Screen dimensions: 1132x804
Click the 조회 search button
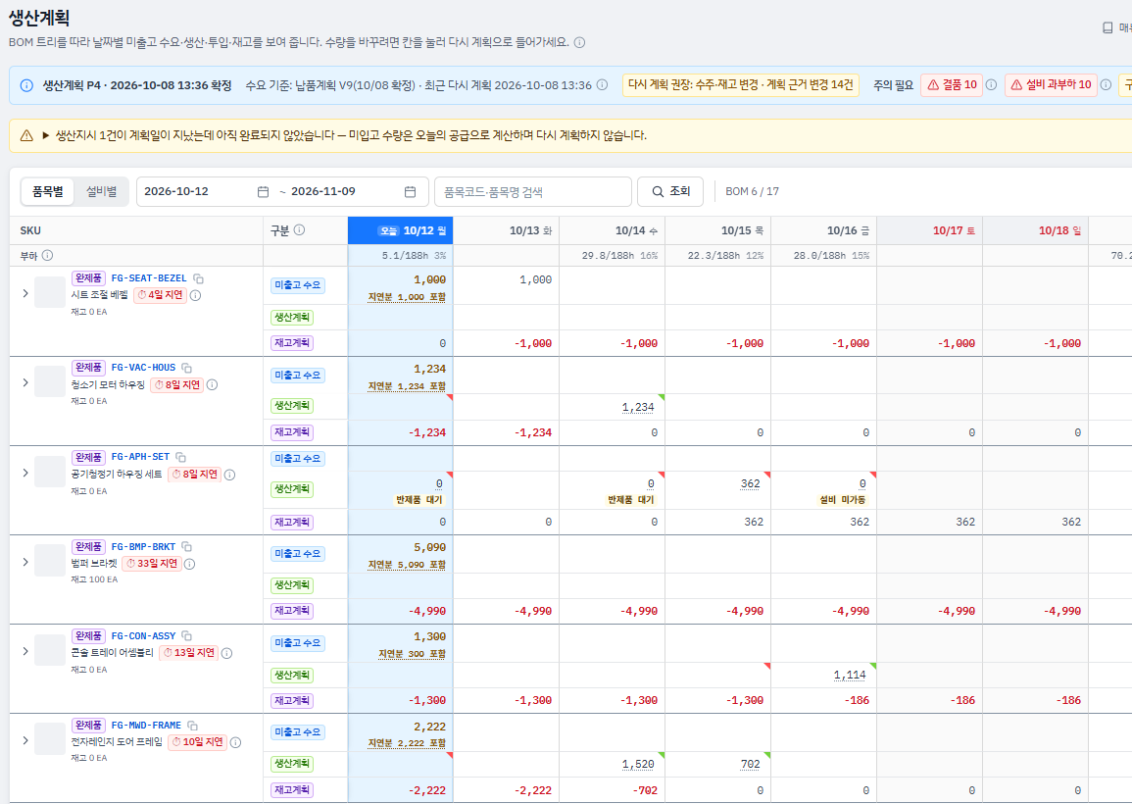click(670, 191)
